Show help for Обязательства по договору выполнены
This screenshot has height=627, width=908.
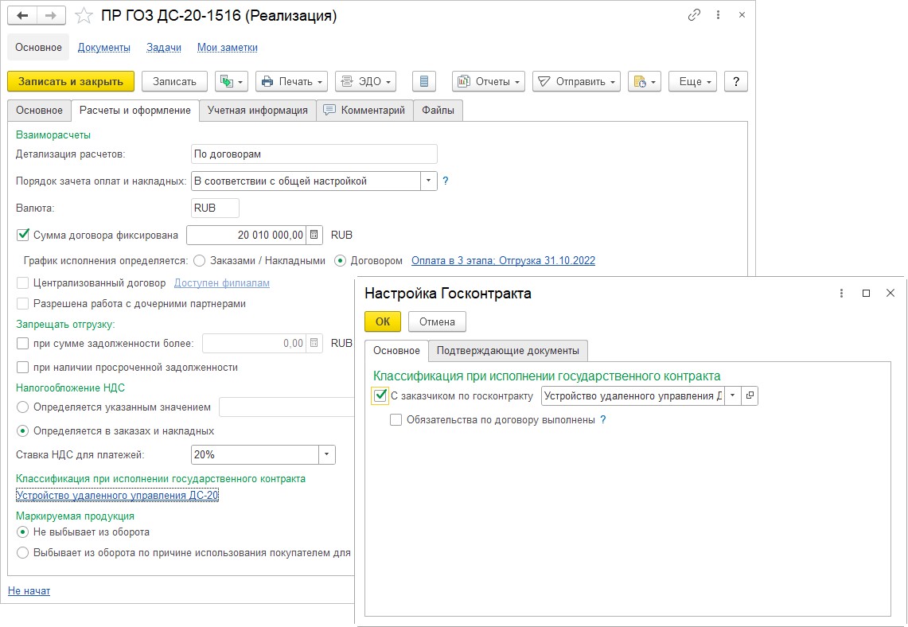click(603, 420)
